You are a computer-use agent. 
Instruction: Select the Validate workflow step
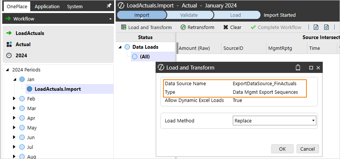(x=189, y=15)
